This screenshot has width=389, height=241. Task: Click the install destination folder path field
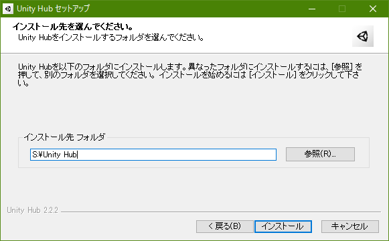coord(153,155)
